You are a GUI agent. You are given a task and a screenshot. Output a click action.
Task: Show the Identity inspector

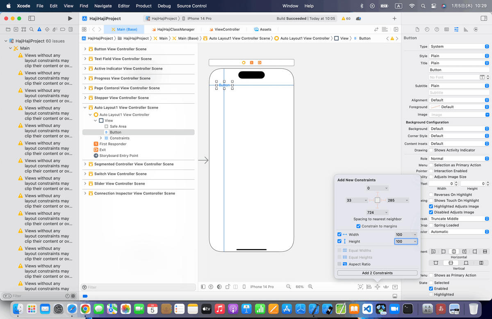click(x=446, y=29)
